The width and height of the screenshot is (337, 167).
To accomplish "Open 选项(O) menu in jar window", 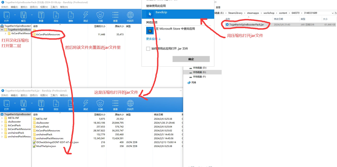I will [34, 95].
